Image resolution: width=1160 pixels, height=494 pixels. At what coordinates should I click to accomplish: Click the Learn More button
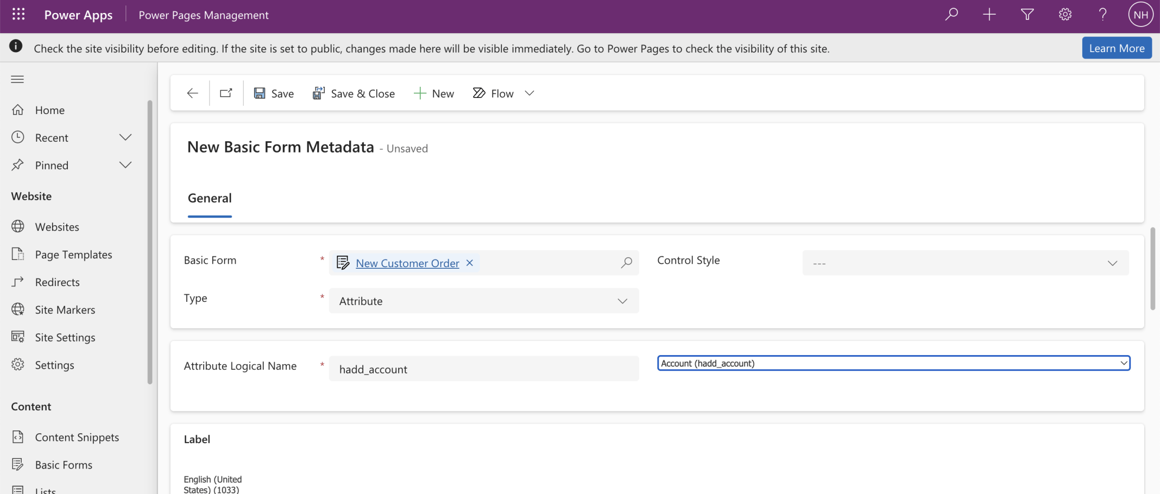point(1117,48)
